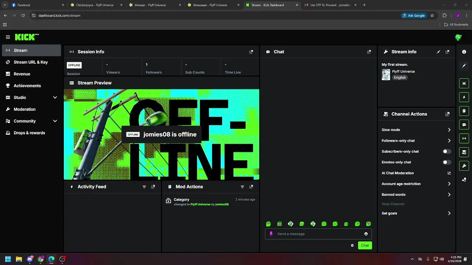Viewport: 472px width, 265px height.
Task: Click the Flyff Universe category thumbnail
Action: point(386,74)
